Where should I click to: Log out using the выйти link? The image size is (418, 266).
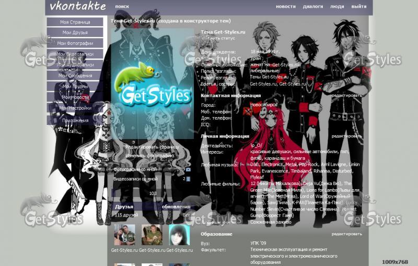click(358, 7)
